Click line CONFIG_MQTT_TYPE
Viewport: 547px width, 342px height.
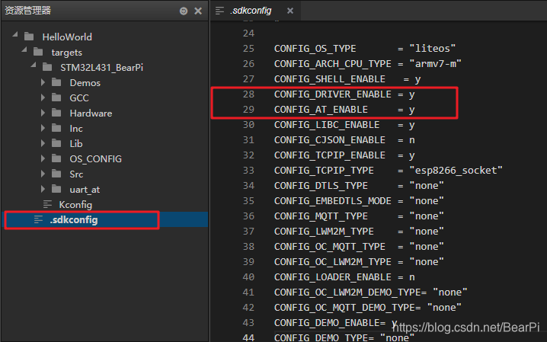[359, 216]
